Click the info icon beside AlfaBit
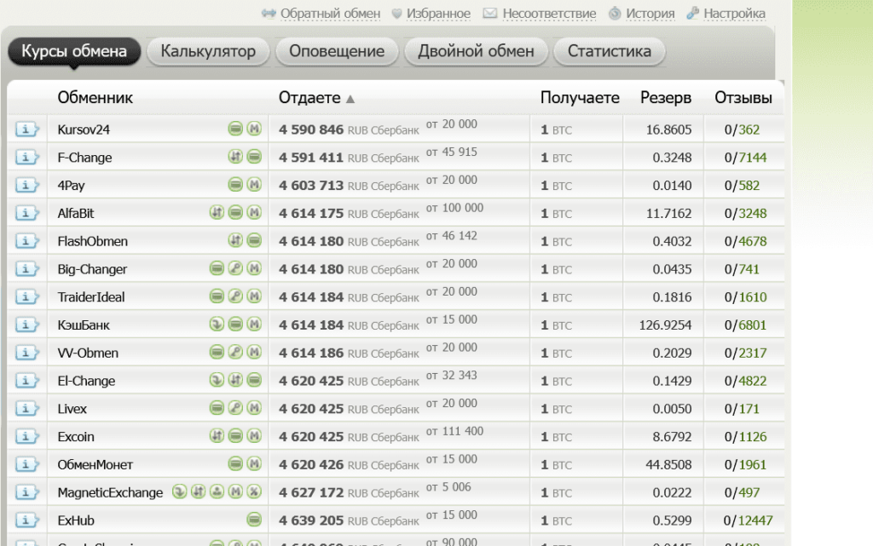 coord(26,213)
